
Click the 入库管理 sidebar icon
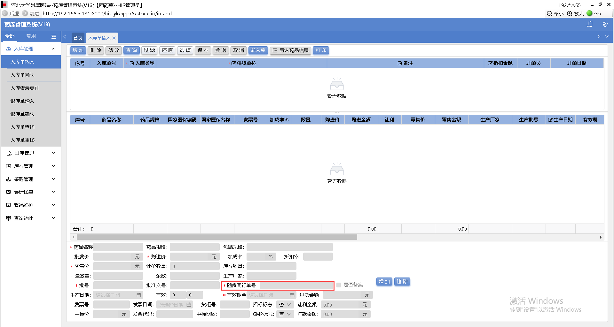(x=9, y=49)
